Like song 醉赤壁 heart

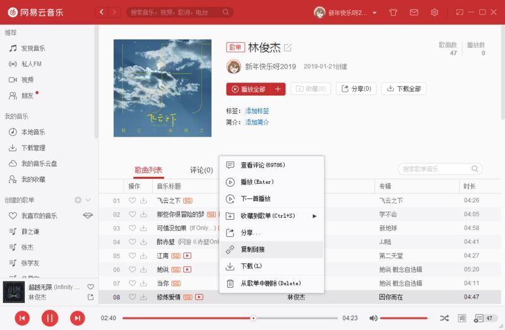pyautogui.click(x=132, y=242)
